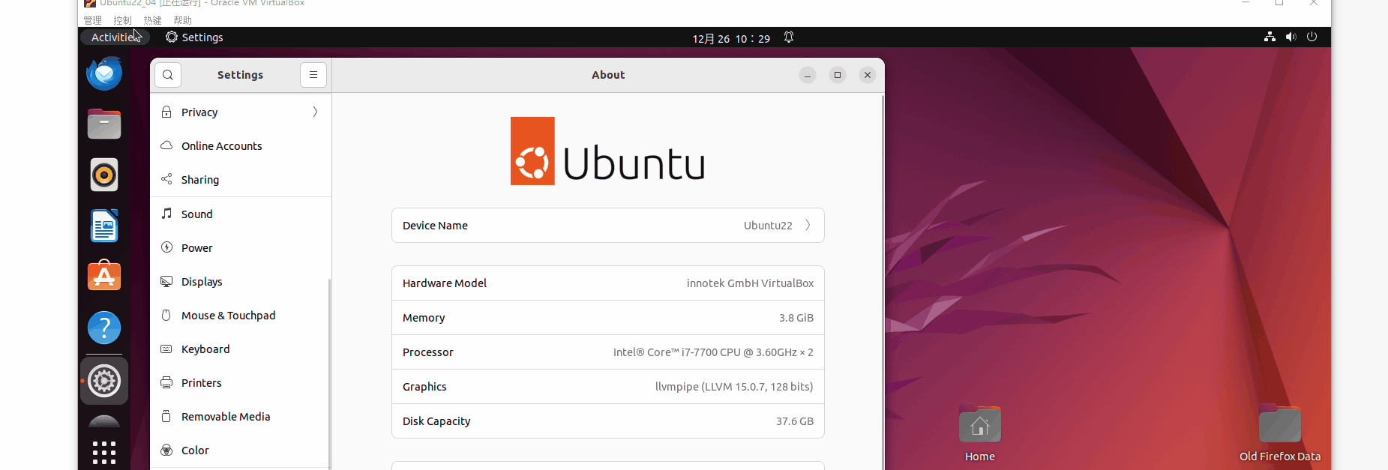Screen dimensions: 1388x470
Task: Click the Power icon in sidebar
Action: tap(166, 247)
